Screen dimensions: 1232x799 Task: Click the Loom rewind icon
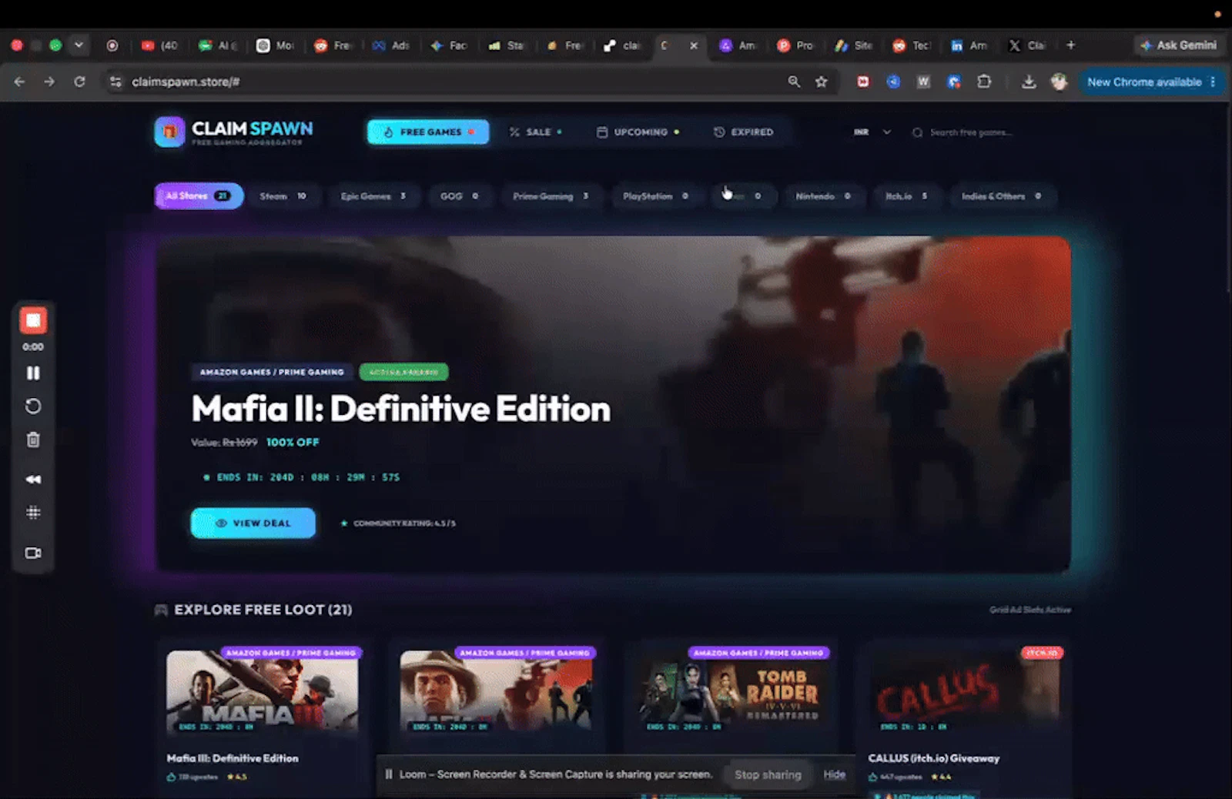[x=33, y=479]
